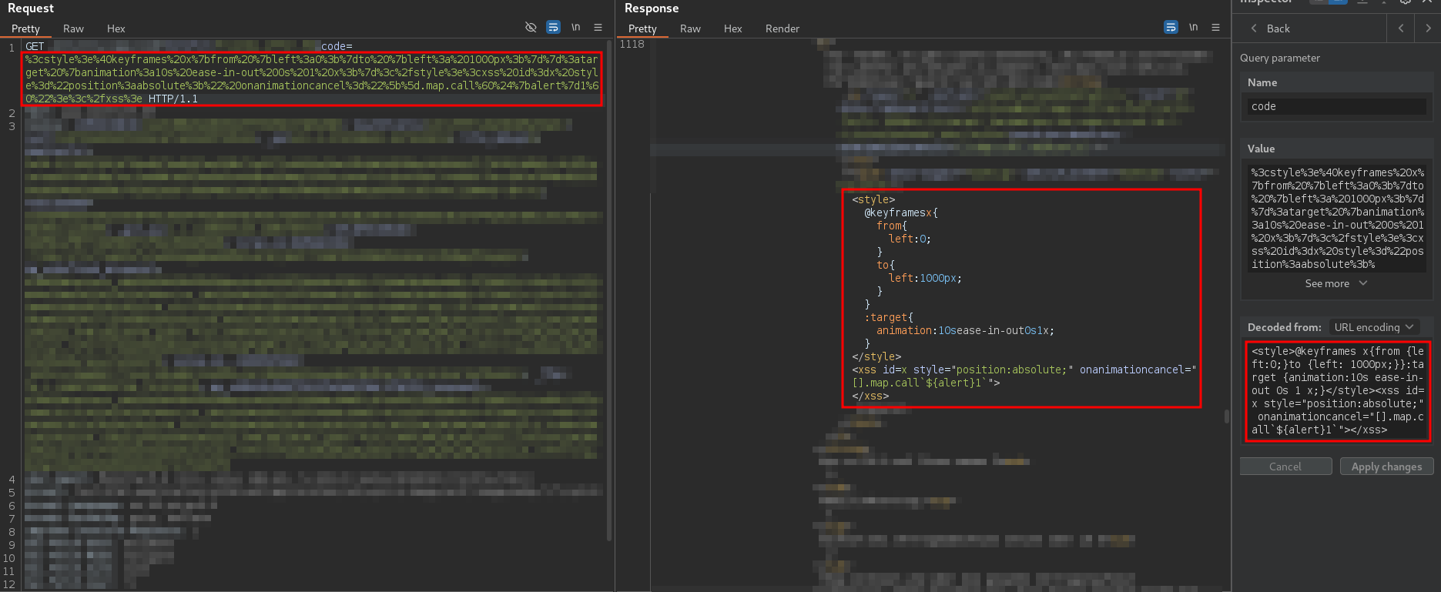Open the Response panel hamburger options menu

point(1215,28)
